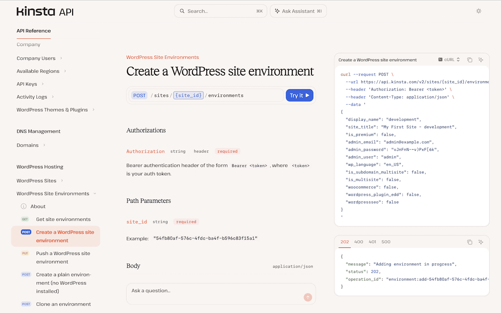Click in the Search field
The height and width of the screenshot is (313, 501).
coord(220,11)
